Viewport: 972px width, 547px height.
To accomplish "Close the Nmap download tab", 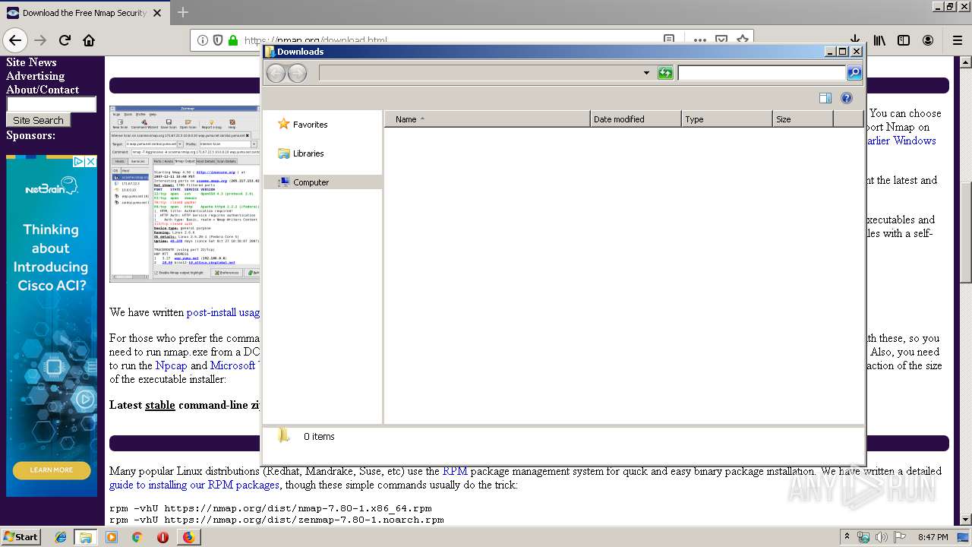I will (157, 13).
